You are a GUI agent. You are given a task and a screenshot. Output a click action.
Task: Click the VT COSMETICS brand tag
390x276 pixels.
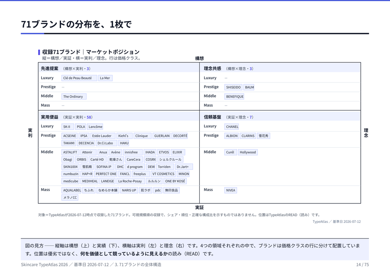[163, 174]
